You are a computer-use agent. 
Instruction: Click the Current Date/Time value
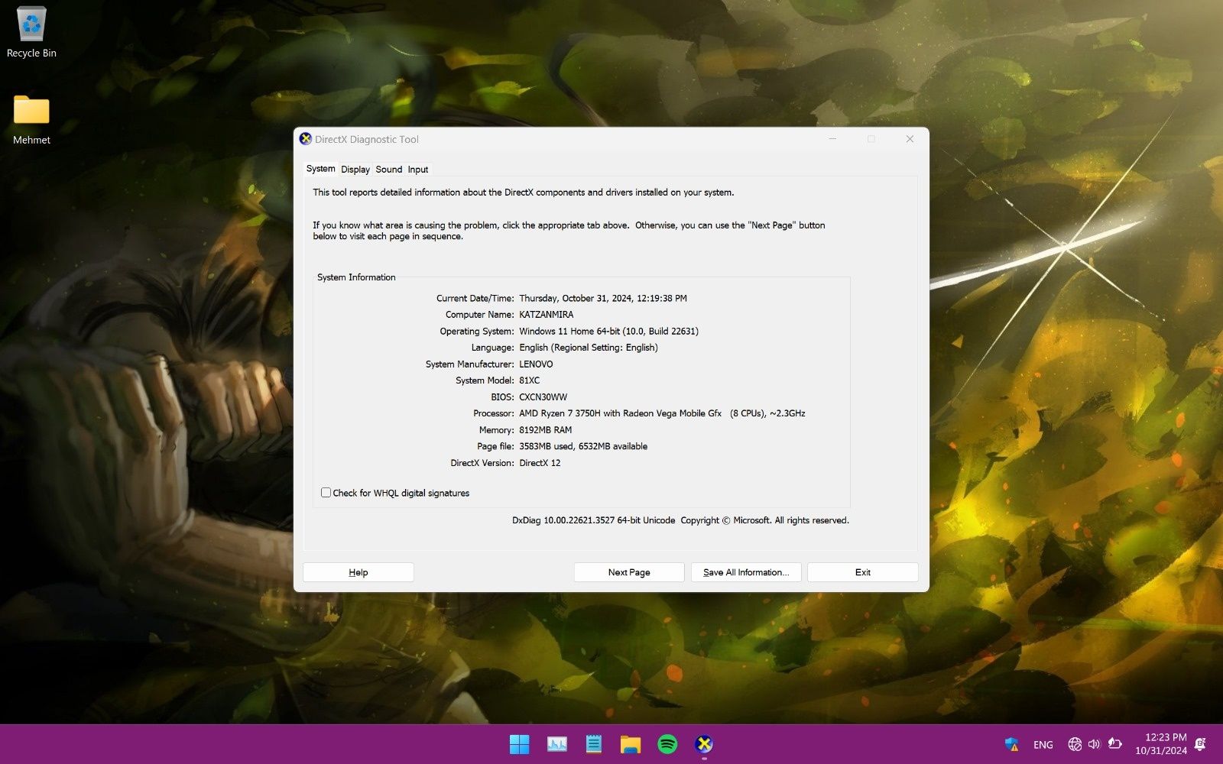pyautogui.click(x=603, y=299)
